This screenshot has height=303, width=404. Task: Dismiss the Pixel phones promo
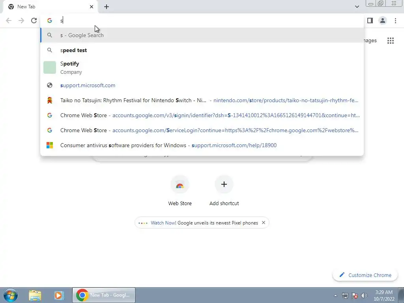click(x=263, y=223)
